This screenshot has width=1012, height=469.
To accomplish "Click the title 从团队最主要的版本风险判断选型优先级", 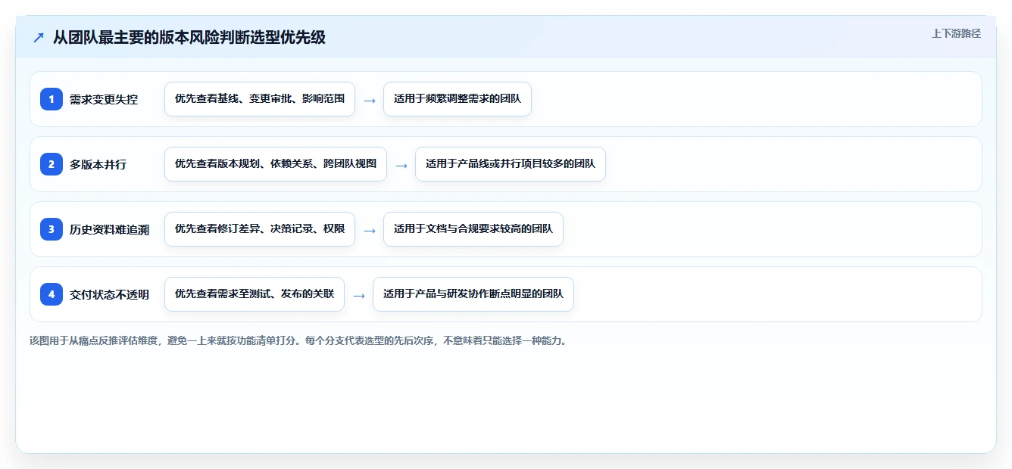I will click(189, 37).
